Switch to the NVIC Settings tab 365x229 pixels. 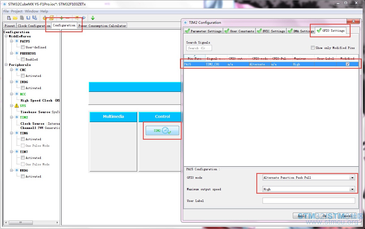pyautogui.click(x=271, y=31)
